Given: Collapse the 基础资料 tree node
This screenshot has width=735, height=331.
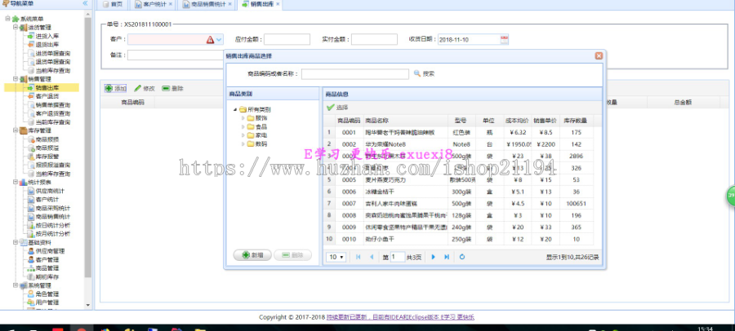Looking at the screenshot, I should pyautogui.click(x=15, y=242).
